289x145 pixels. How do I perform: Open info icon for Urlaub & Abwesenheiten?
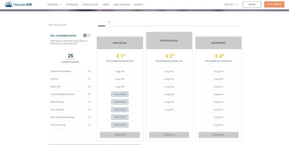pos(90,94)
